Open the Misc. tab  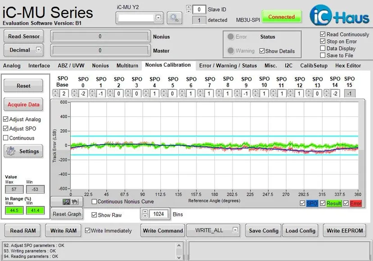pos(271,65)
